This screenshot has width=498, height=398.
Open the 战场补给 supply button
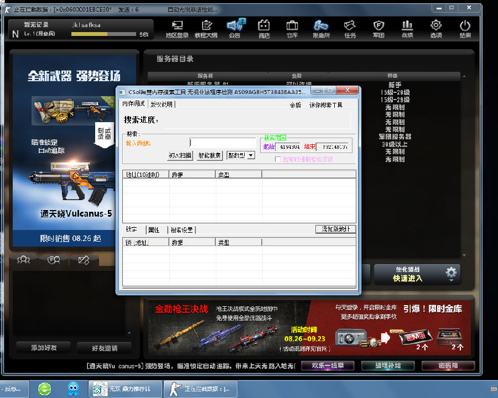click(388, 365)
